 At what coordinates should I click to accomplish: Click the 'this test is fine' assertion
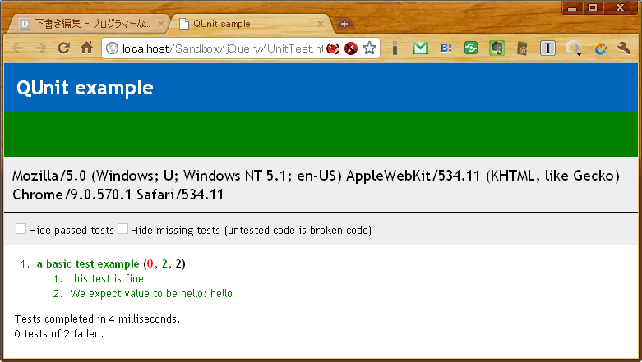point(107,278)
